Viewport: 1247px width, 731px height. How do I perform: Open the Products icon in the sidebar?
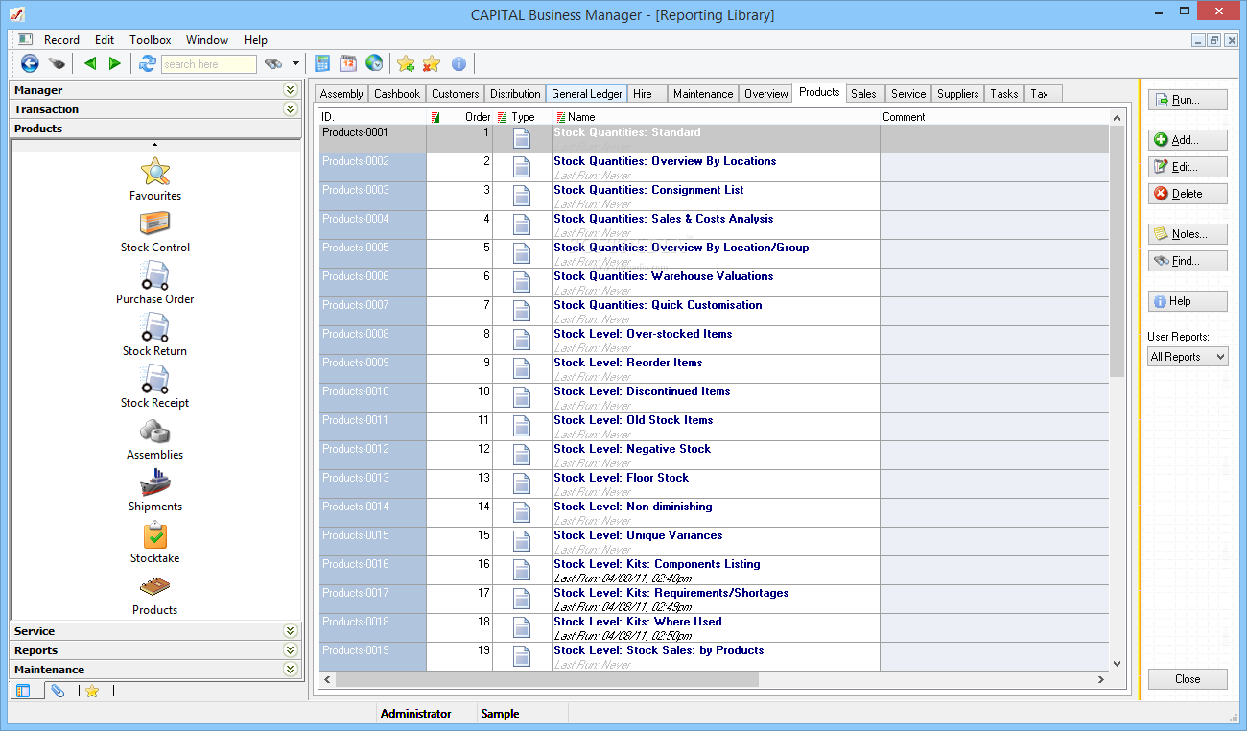pos(155,594)
